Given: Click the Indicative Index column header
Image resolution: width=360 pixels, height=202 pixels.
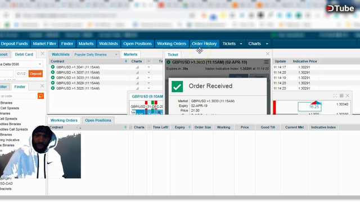Looking at the screenshot, I should (x=323, y=127).
